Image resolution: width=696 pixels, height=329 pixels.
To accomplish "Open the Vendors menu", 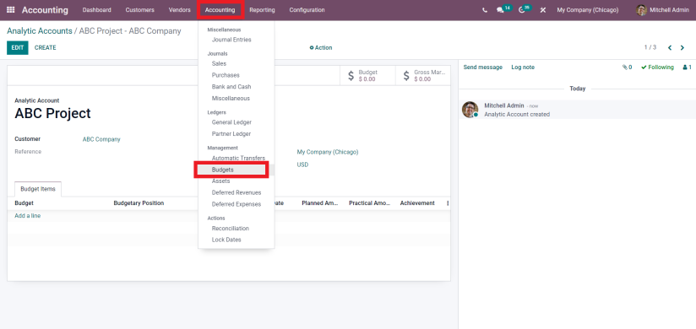I will tap(179, 10).
